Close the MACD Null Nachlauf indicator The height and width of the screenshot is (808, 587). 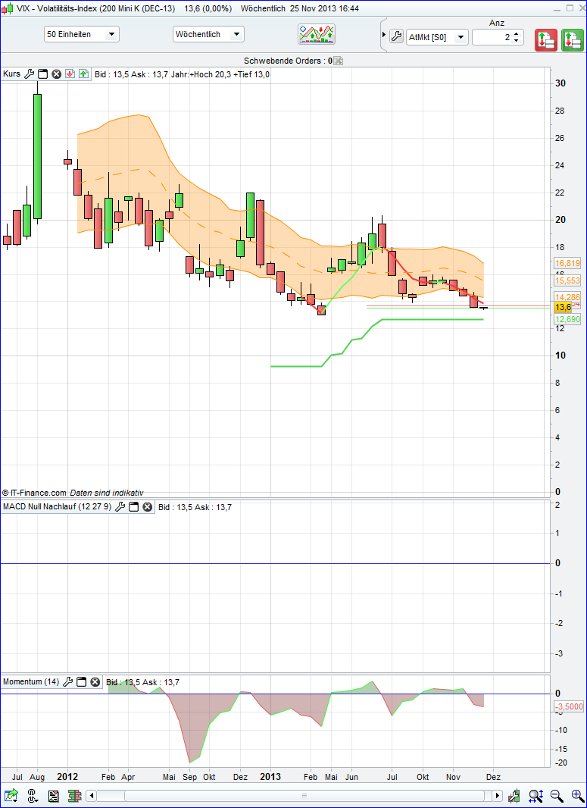coord(147,507)
